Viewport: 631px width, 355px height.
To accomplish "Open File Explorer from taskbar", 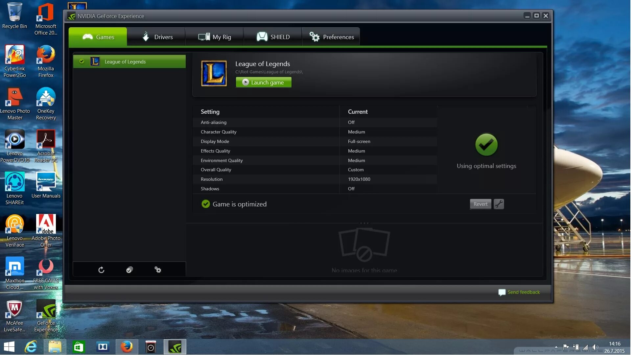I will pos(55,347).
